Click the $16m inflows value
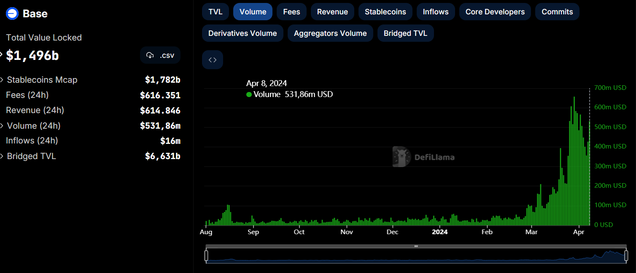Viewport: 636px width, 273px height. tap(170, 141)
